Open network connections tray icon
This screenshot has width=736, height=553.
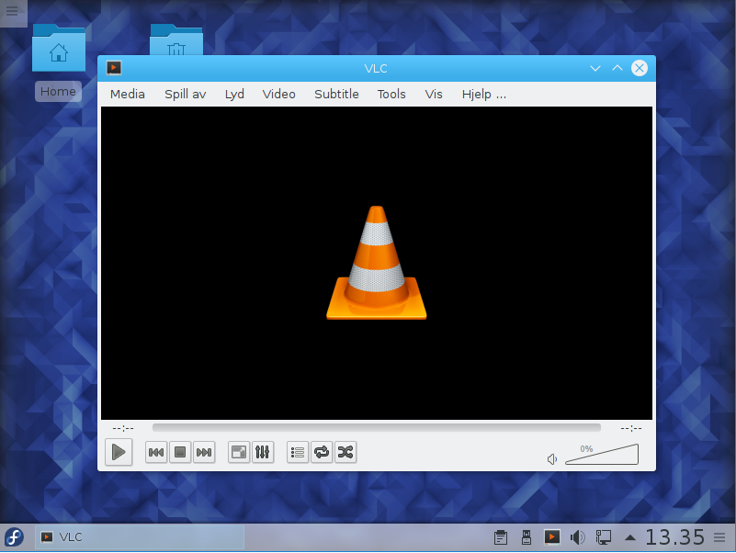tap(604, 537)
